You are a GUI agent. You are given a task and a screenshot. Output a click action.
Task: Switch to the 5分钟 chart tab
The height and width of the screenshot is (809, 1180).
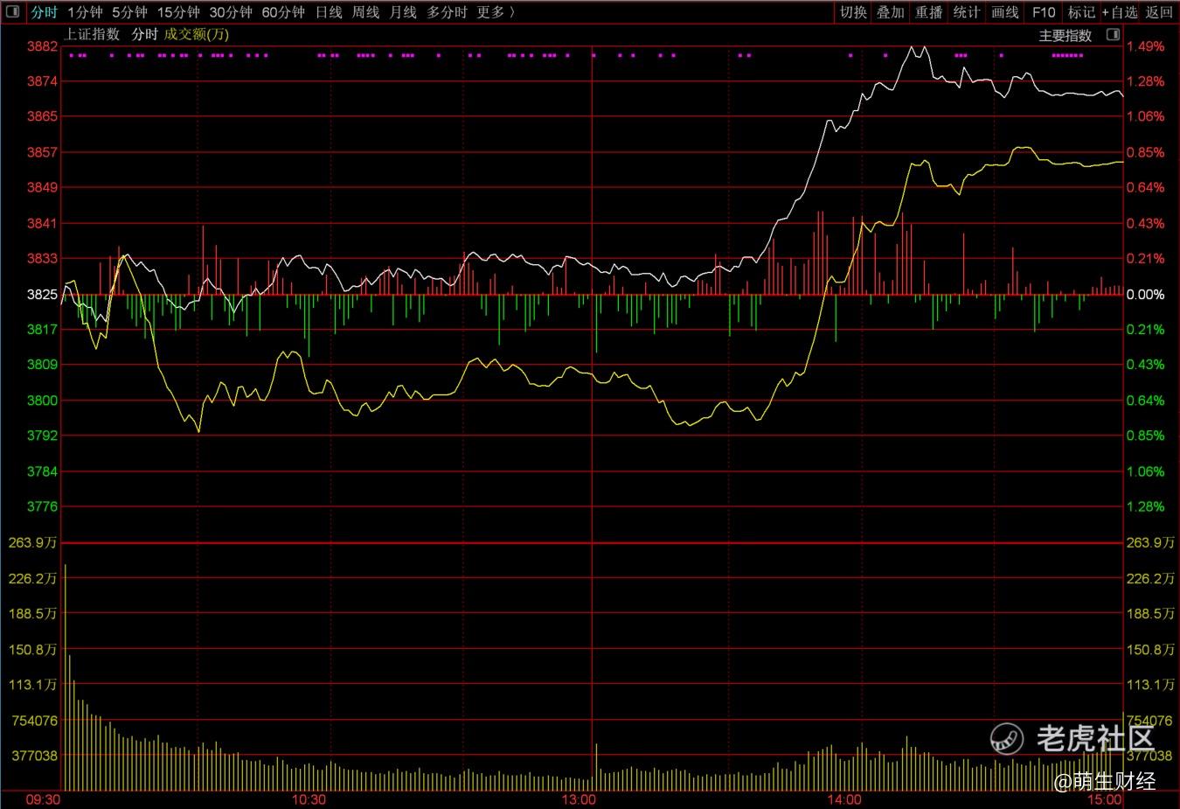click(129, 12)
